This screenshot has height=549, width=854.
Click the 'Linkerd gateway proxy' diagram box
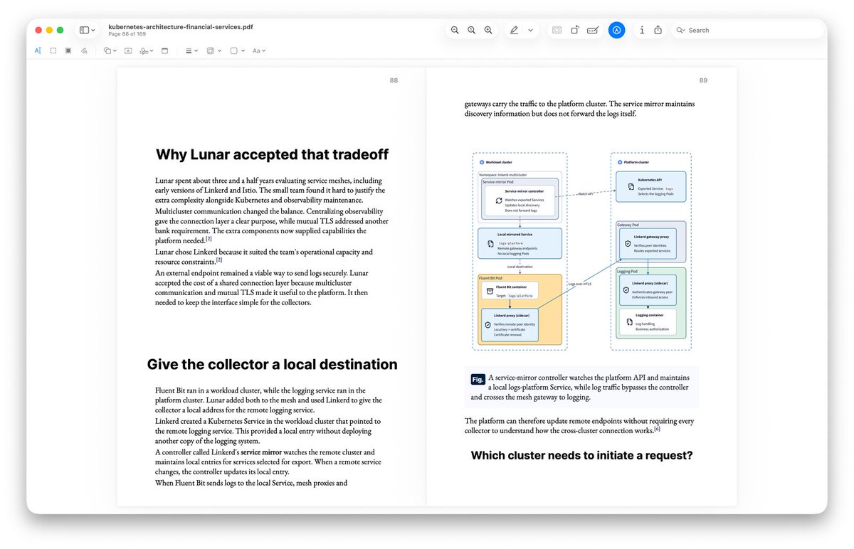(x=647, y=242)
